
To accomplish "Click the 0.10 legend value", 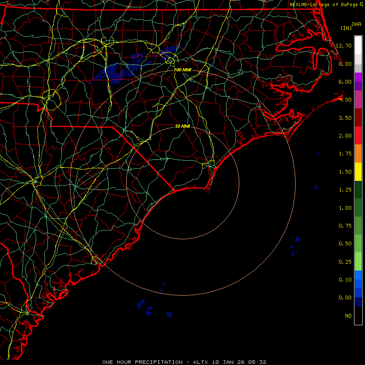I will click(x=345, y=280).
